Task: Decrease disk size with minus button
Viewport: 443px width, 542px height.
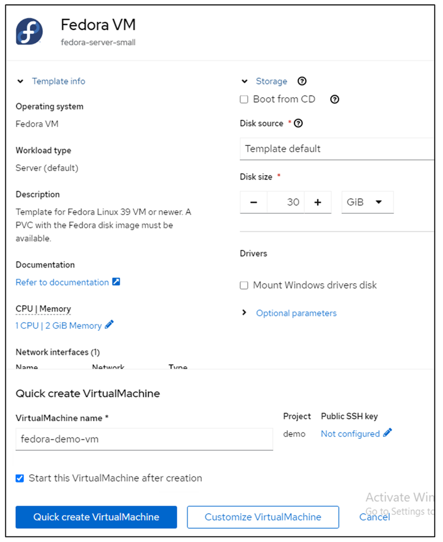Action: tap(254, 202)
